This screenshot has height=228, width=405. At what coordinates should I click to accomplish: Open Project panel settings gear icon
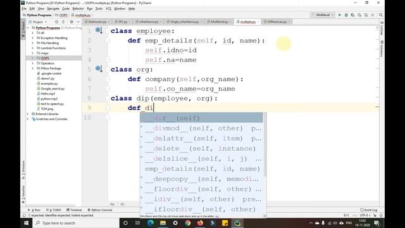72,22
